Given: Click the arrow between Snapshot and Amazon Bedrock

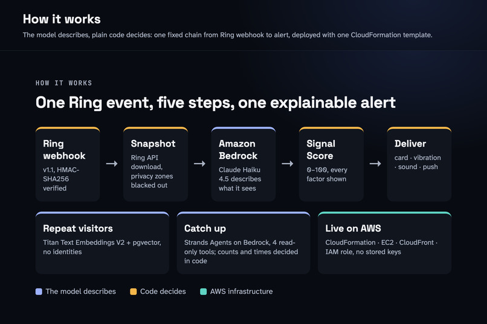Looking at the screenshot, I should 200,164.
